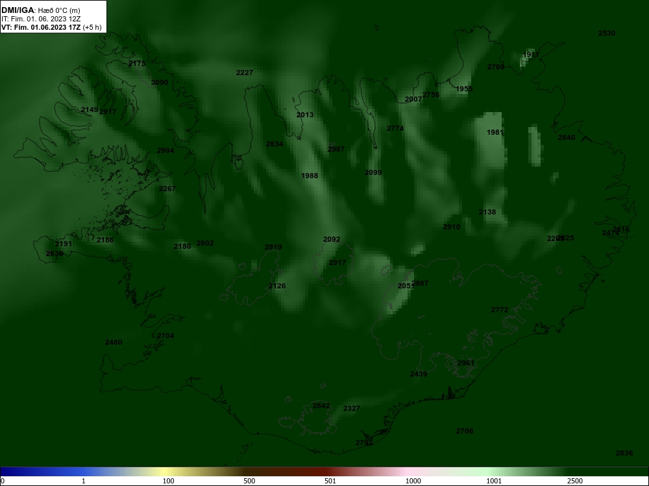This screenshot has width=649, height=486.
Task: Select the 2792 map value
Action: [x=364, y=443]
